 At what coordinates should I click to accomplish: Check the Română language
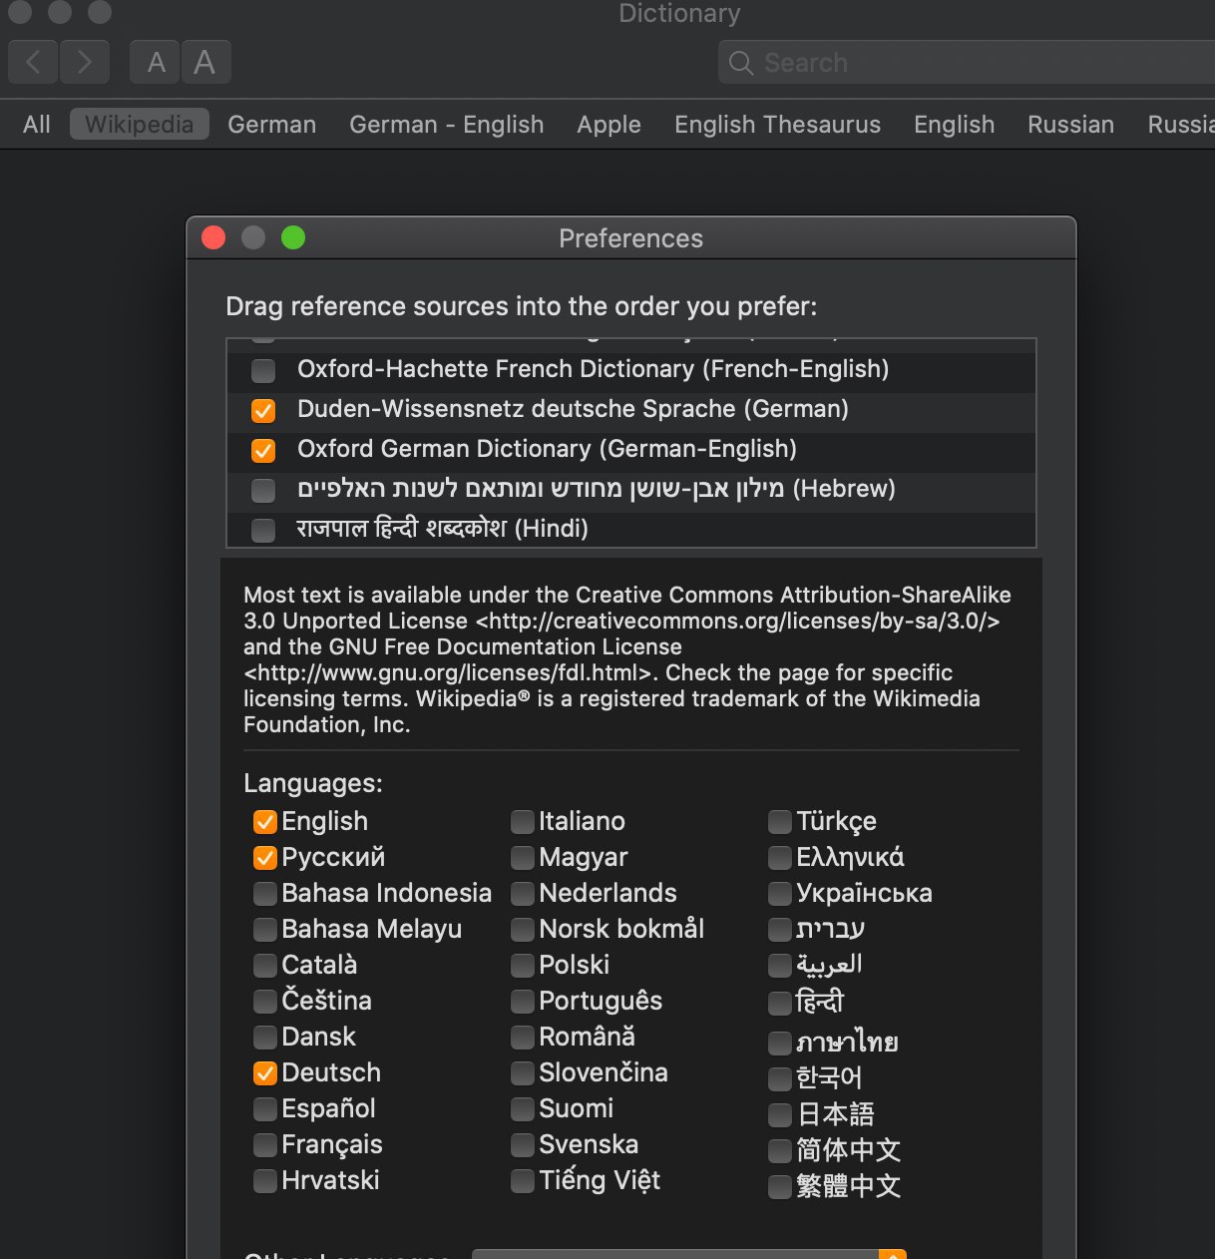click(523, 1038)
